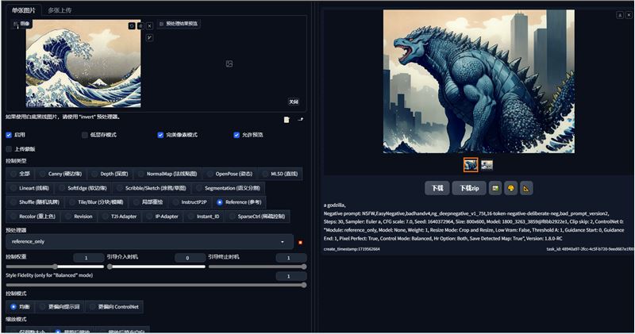Click the 下载 download button
Image resolution: width=635 pixels, height=334 pixels.
437,188
